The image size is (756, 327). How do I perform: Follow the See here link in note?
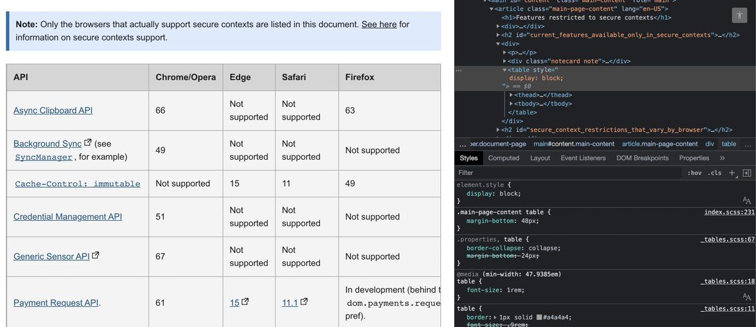point(379,24)
